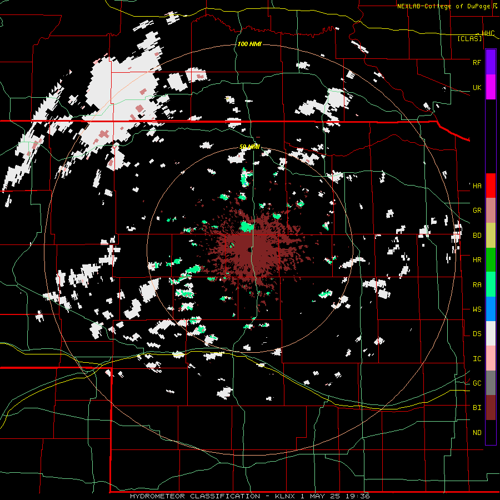Click the BI legend label

pos(477,408)
